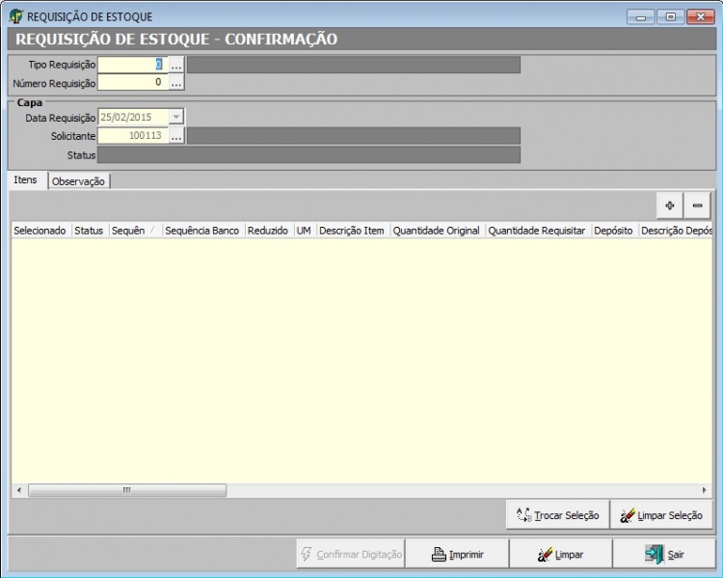The width and height of the screenshot is (723, 578).
Task: Click the Quantidade Requisitar column header
Action: pos(537,231)
